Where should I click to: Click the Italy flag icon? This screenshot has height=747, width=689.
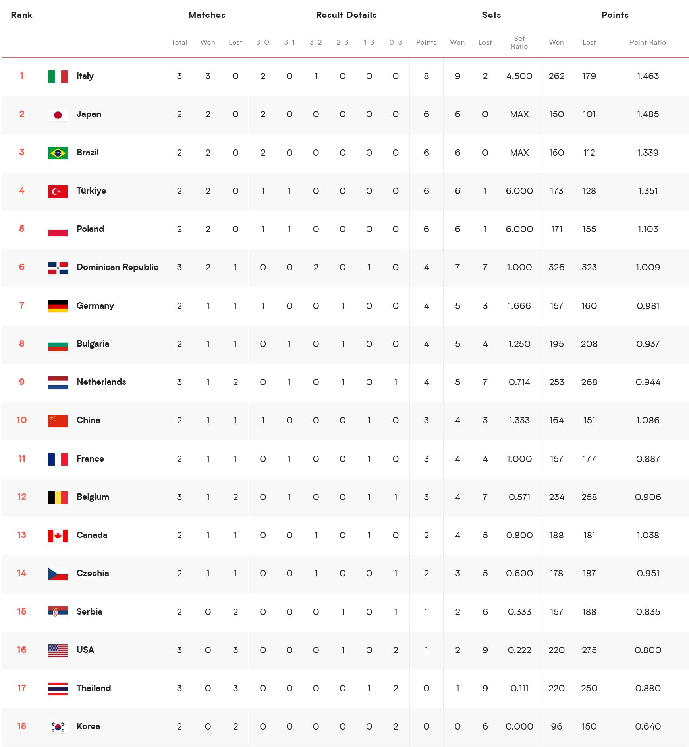click(58, 76)
